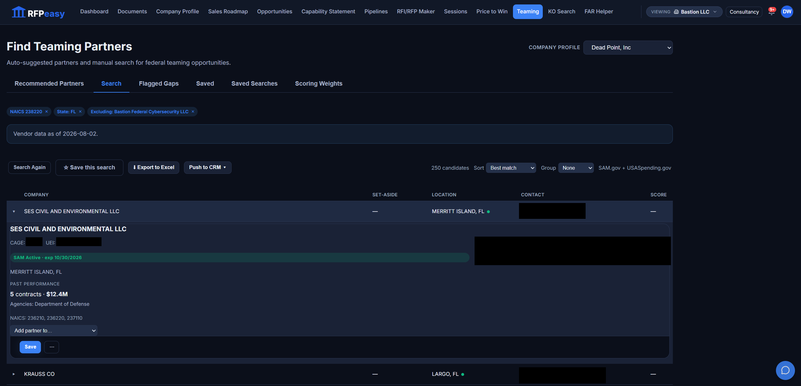This screenshot has height=386, width=801.
Task: Open the Viewing Bastion LLC switcher
Action: pyautogui.click(x=684, y=12)
